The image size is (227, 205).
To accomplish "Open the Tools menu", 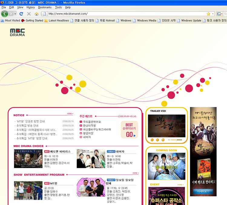I will pos(58,7).
